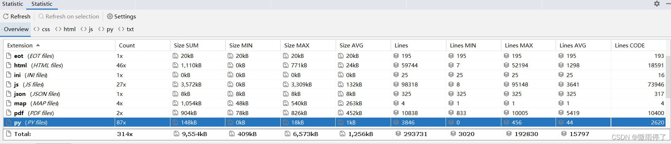Click the file icon of the html row
The image size is (671, 144).
[x=9, y=65]
